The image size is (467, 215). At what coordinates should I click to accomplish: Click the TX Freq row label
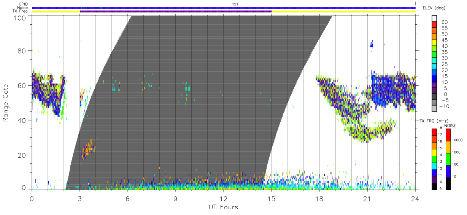(21, 11)
